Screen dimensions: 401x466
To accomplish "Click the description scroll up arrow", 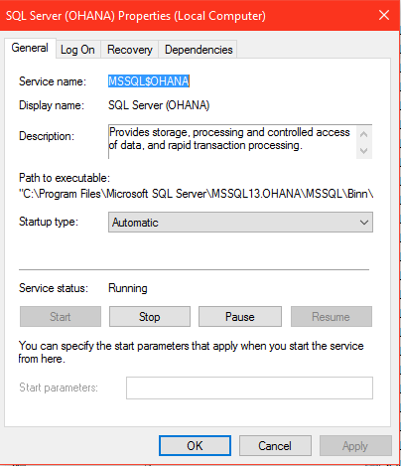I will (364, 134).
